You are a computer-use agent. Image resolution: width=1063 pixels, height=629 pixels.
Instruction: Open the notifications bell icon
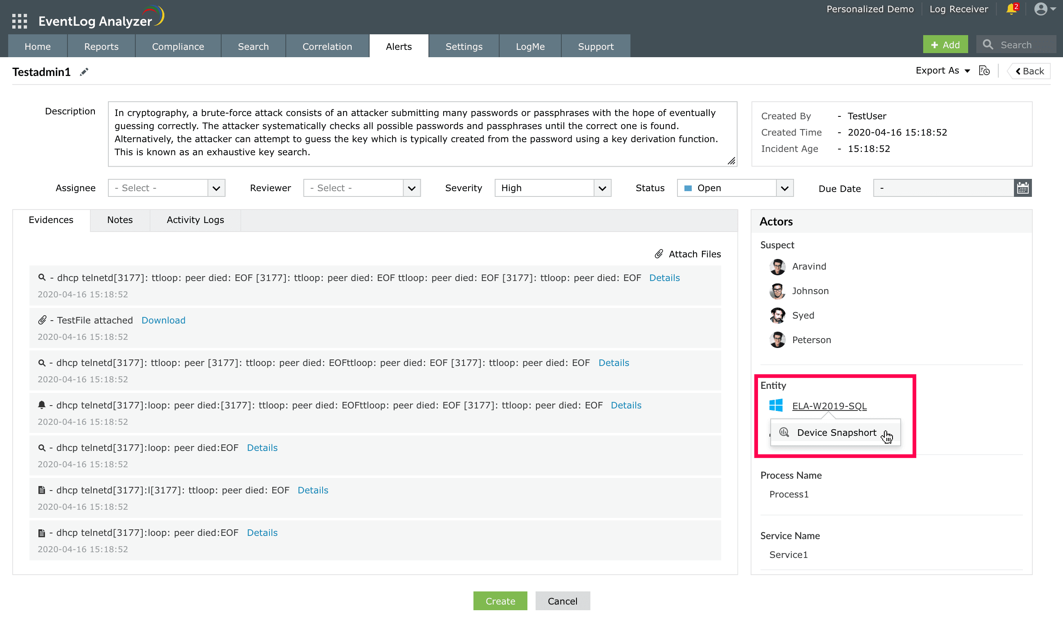tap(1011, 9)
